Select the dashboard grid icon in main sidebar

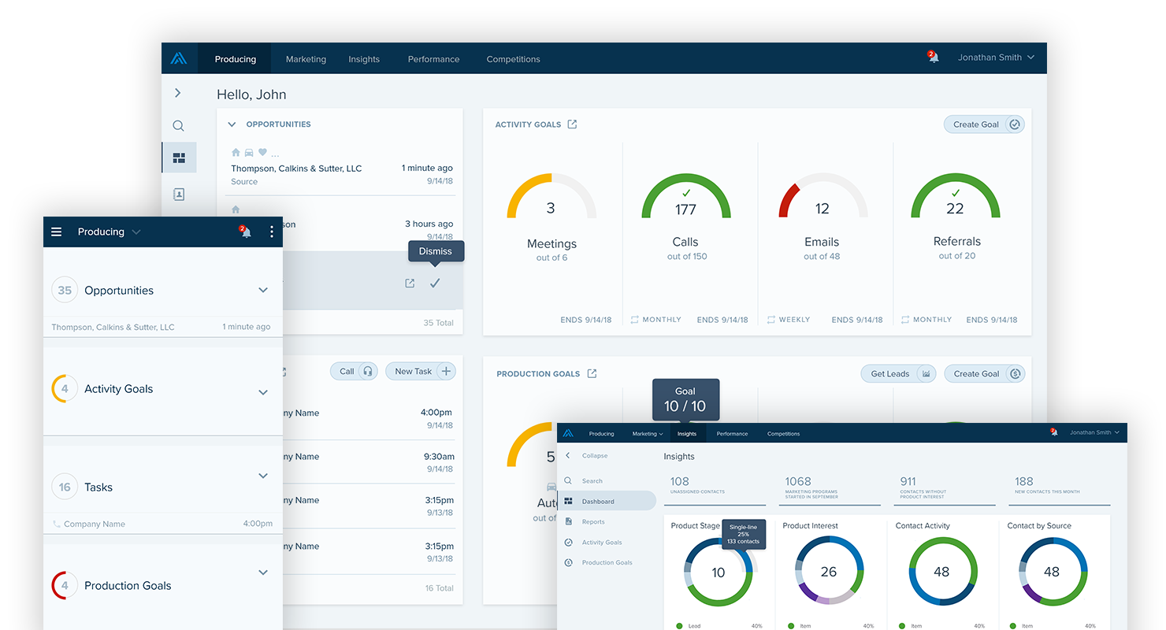point(179,158)
